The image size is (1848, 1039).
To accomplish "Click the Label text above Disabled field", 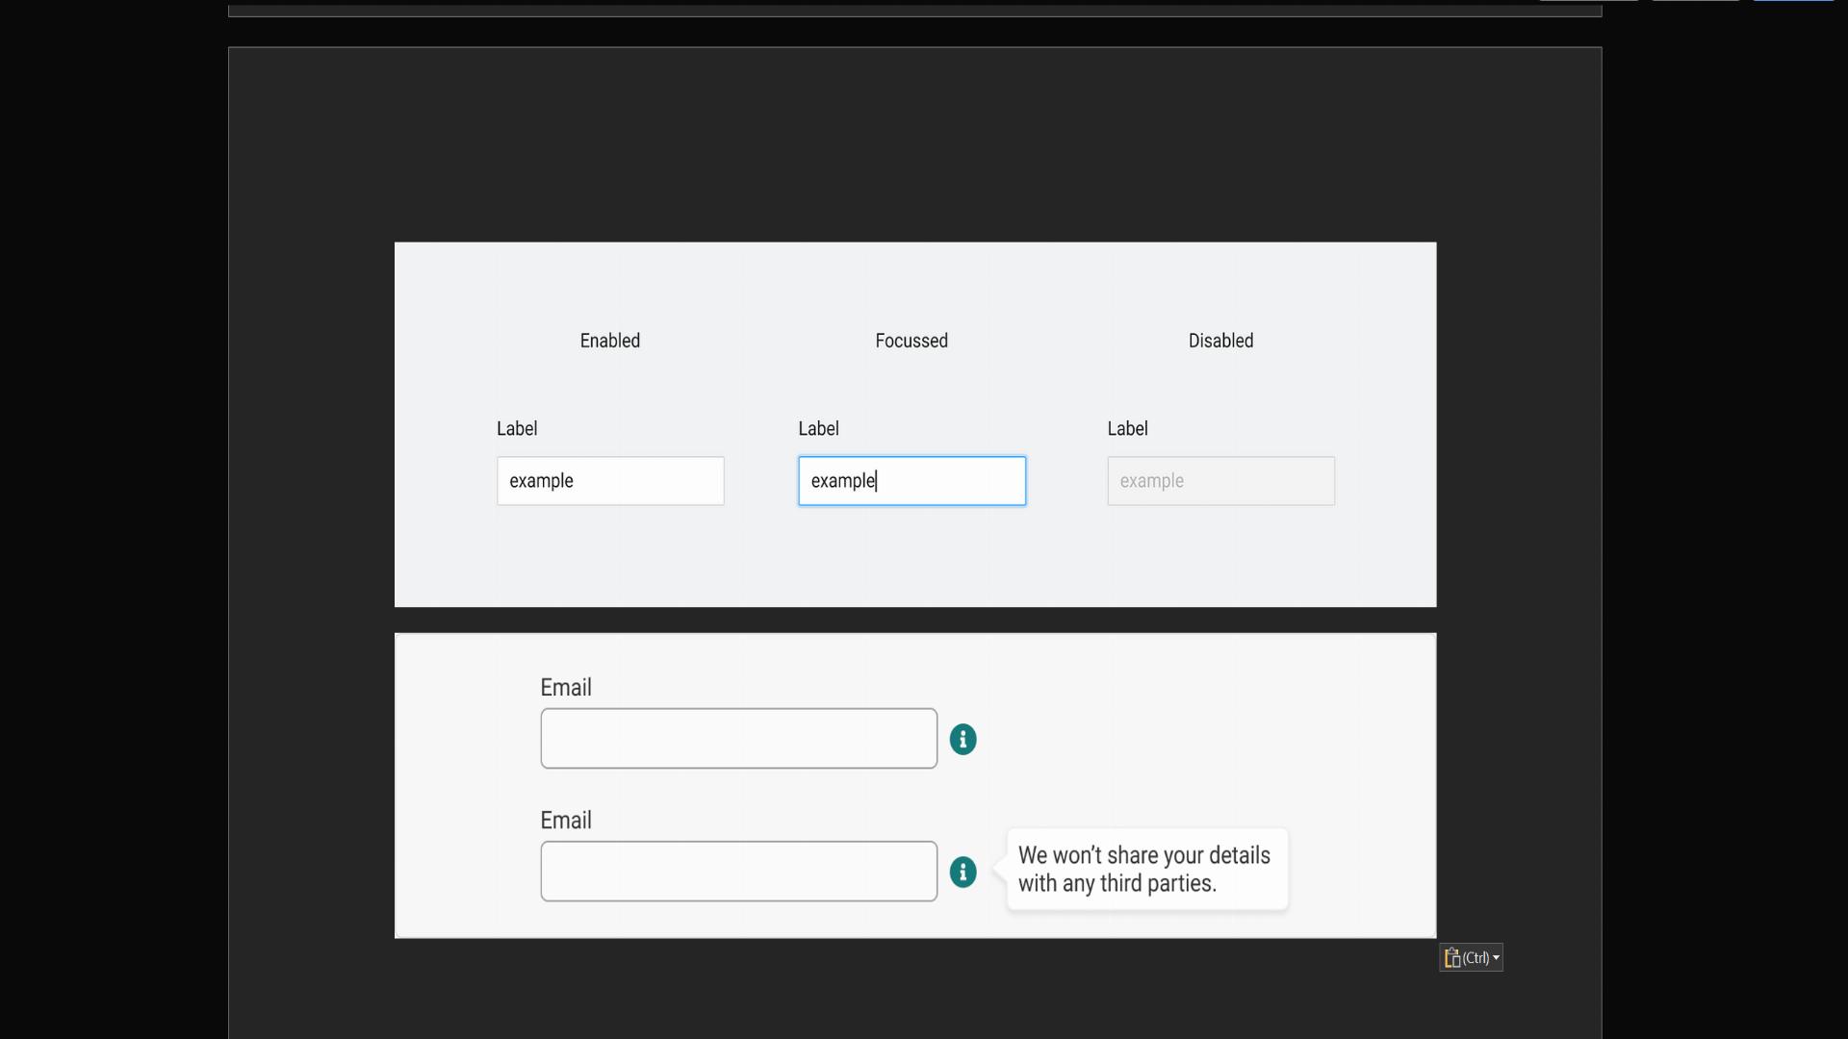I will [x=1127, y=429].
